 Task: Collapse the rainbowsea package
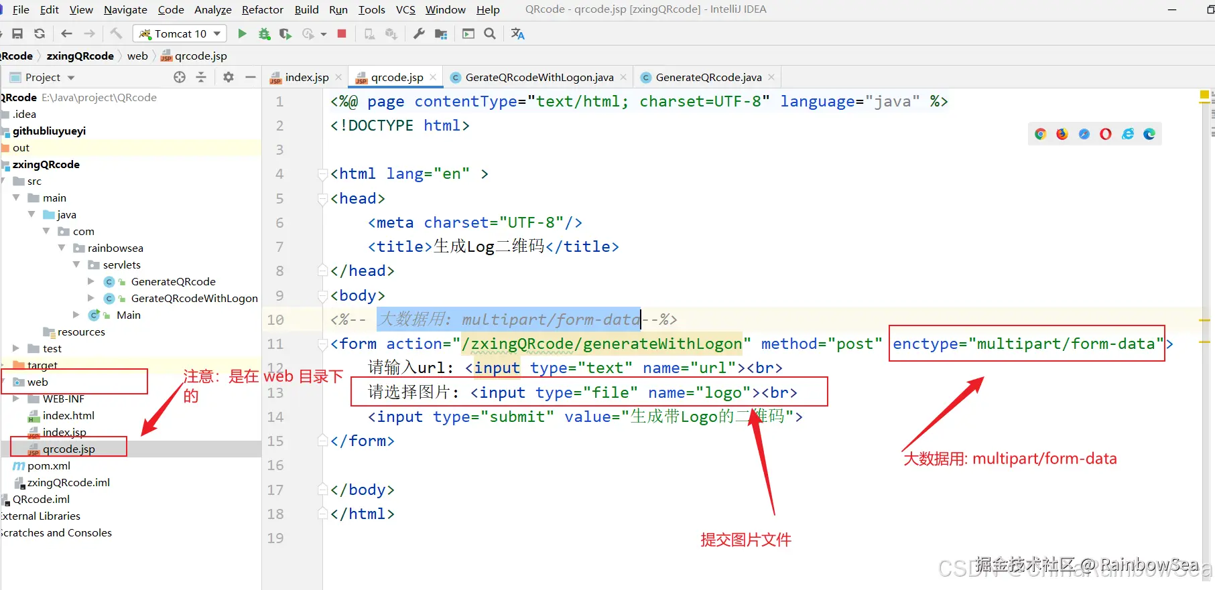coord(62,248)
